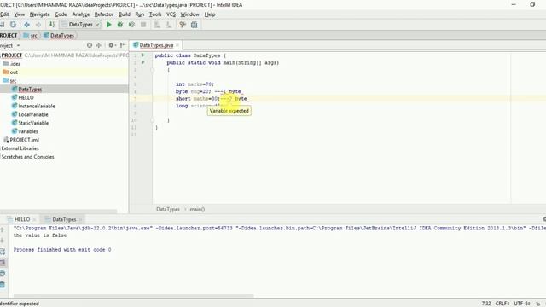Click the Forward navigation arrow
This screenshot has width=546, height=307.
pos(38,25)
